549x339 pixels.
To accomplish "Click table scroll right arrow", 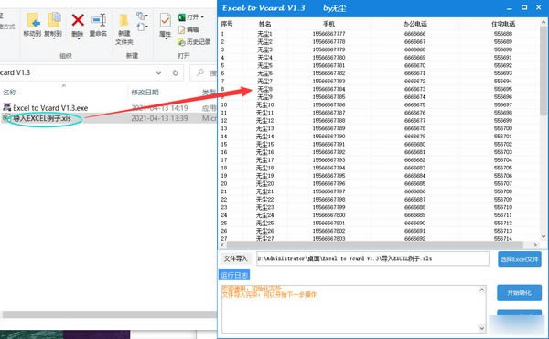I will pos(535,245).
